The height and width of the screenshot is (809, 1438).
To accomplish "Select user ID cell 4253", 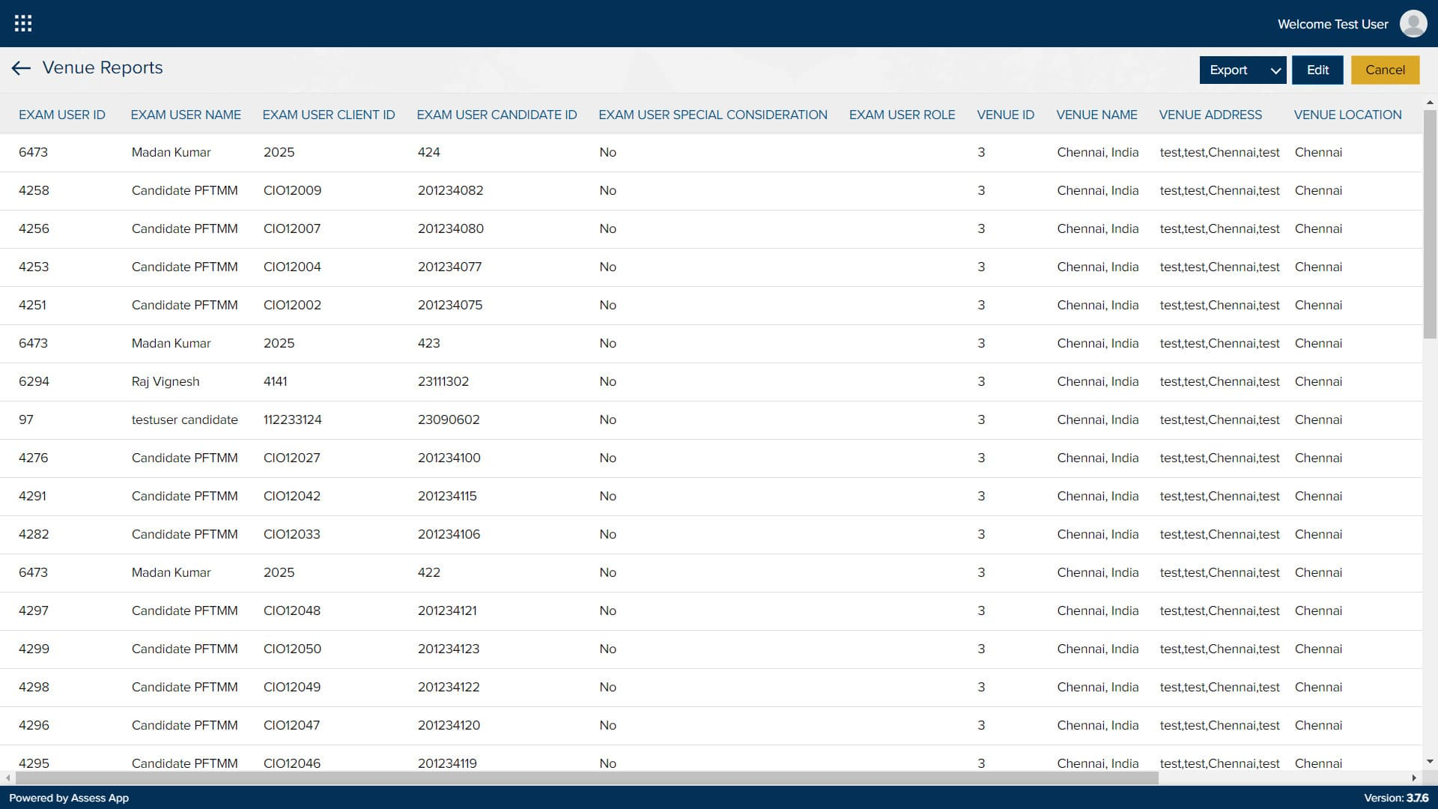I will click(x=34, y=267).
